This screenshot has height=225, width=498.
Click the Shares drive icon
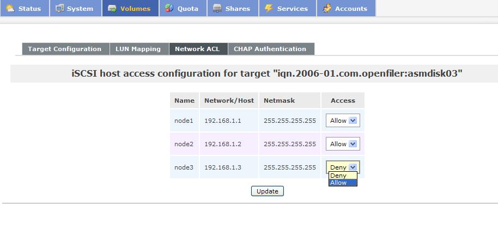pyautogui.click(x=217, y=9)
